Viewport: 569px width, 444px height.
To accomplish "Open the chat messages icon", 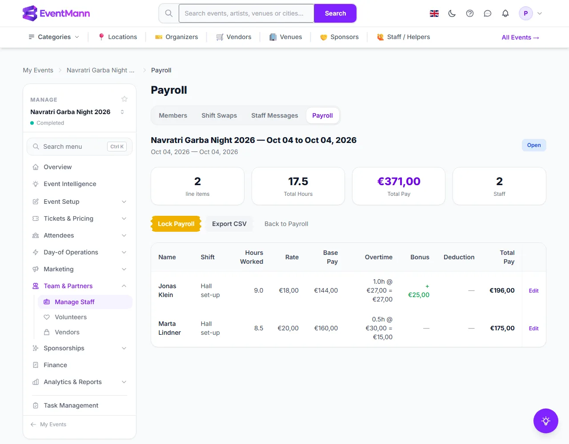I will (x=488, y=13).
